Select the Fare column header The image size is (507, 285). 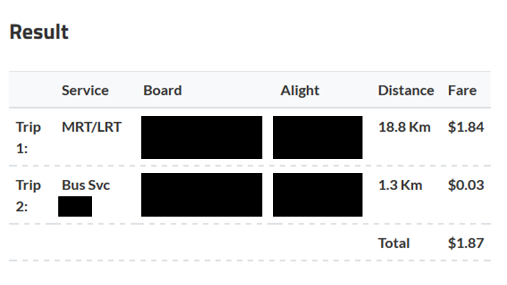tap(462, 91)
